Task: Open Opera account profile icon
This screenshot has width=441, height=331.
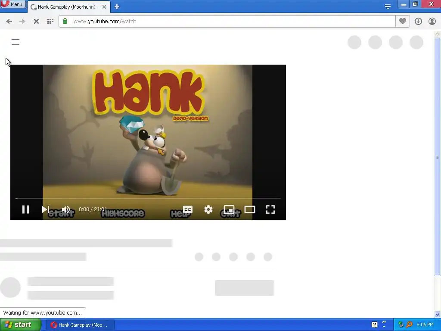Action: (x=432, y=22)
